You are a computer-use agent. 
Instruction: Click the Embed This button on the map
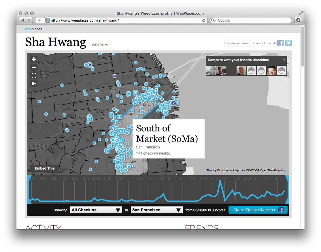click(x=44, y=168)
